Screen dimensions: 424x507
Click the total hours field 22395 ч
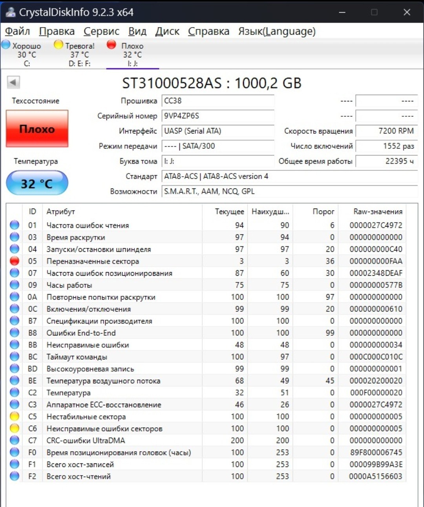click(386, 161)
